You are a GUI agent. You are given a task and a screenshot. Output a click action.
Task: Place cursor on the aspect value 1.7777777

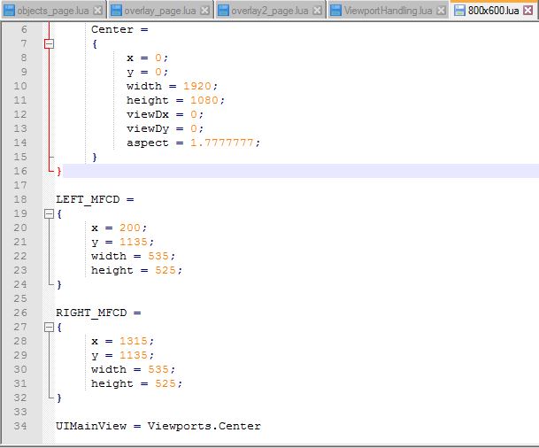tap(219, 143)
